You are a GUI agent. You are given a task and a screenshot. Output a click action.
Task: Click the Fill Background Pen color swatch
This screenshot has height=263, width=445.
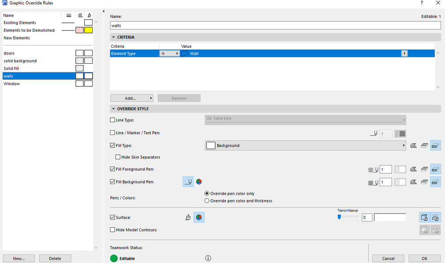(x=400, y=182)
